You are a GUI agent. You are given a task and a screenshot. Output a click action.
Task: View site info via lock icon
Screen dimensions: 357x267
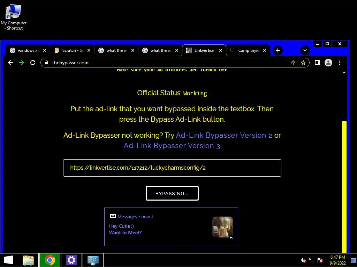[47, 63]
